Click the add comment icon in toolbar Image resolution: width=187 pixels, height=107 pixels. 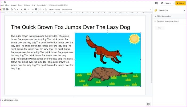point(36,9)
